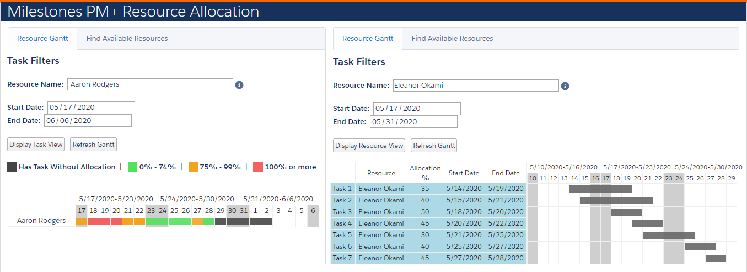The height and width of the screenshot is (272, 747).
Task: Open Find Available Resources tab in left panel
Action: (127, 39)
